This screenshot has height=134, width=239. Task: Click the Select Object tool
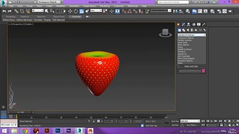[x=47, y=11]
